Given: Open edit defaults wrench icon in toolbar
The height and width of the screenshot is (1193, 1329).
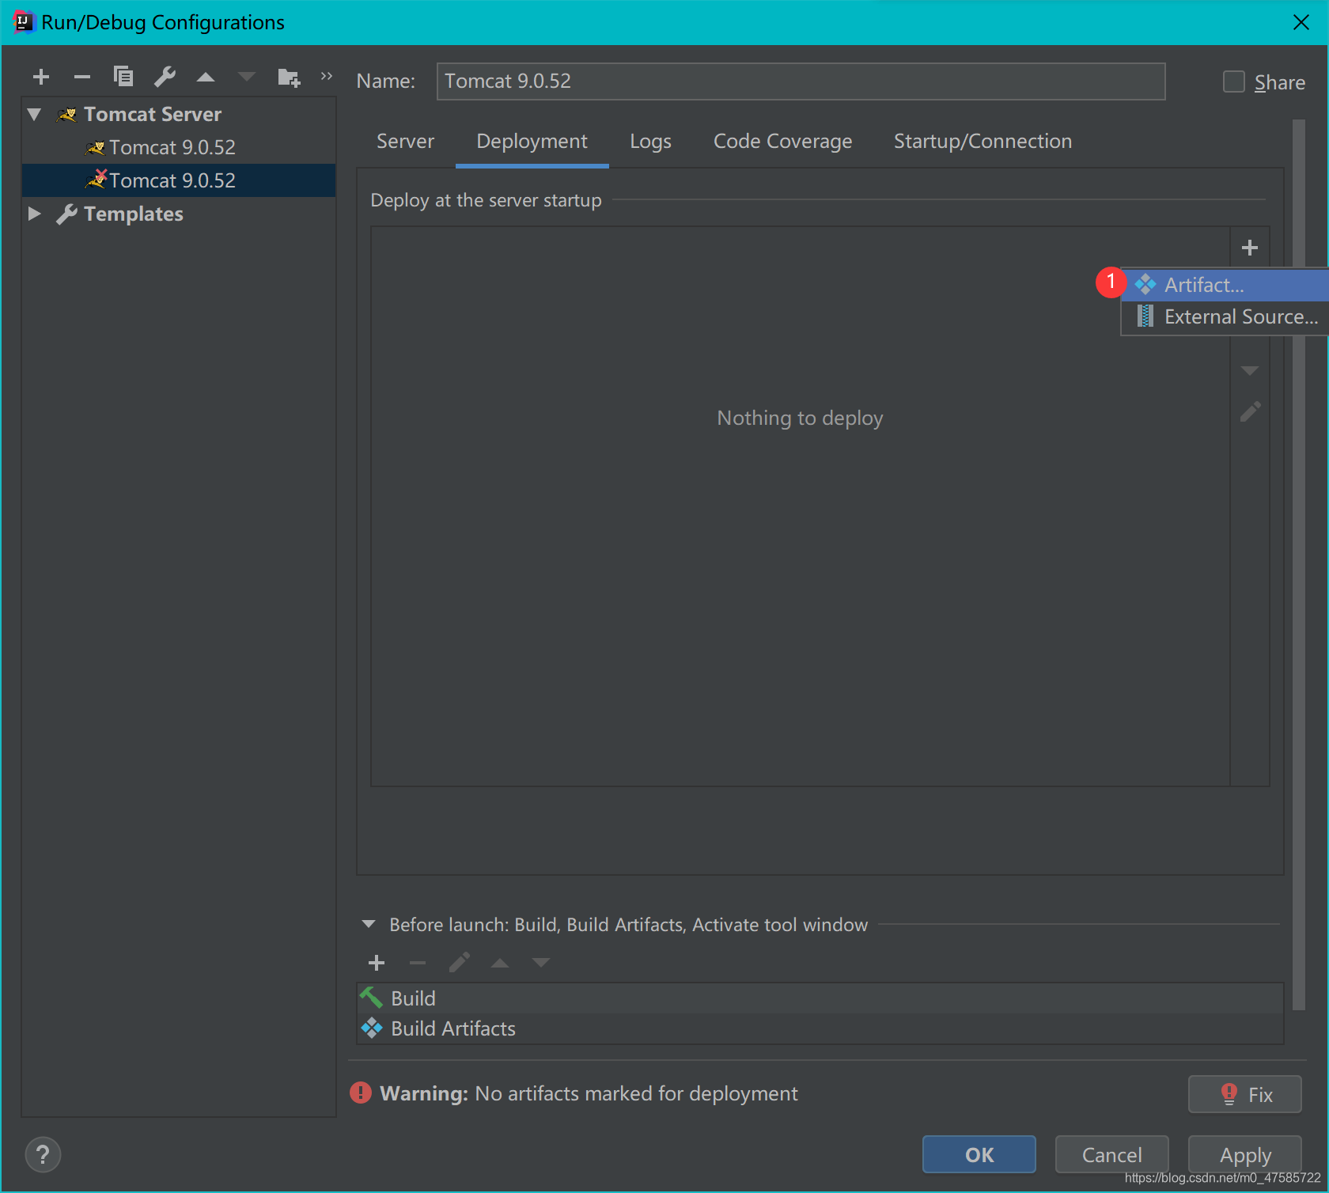Looking at the screenshot, I should [165, 77].
